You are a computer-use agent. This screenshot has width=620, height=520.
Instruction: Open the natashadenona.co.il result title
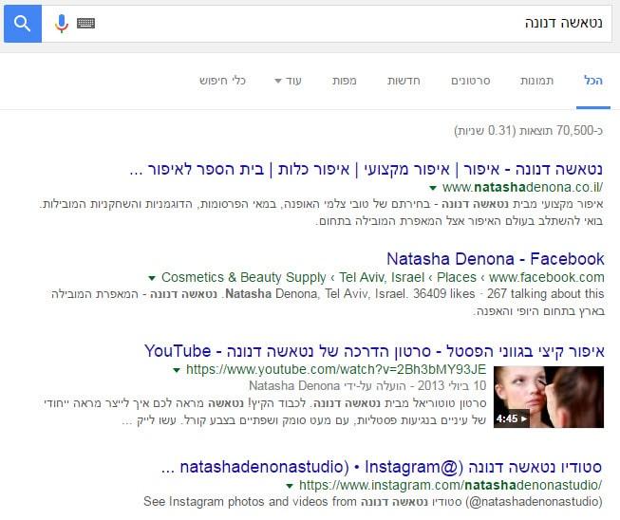[x=366, y=170]
